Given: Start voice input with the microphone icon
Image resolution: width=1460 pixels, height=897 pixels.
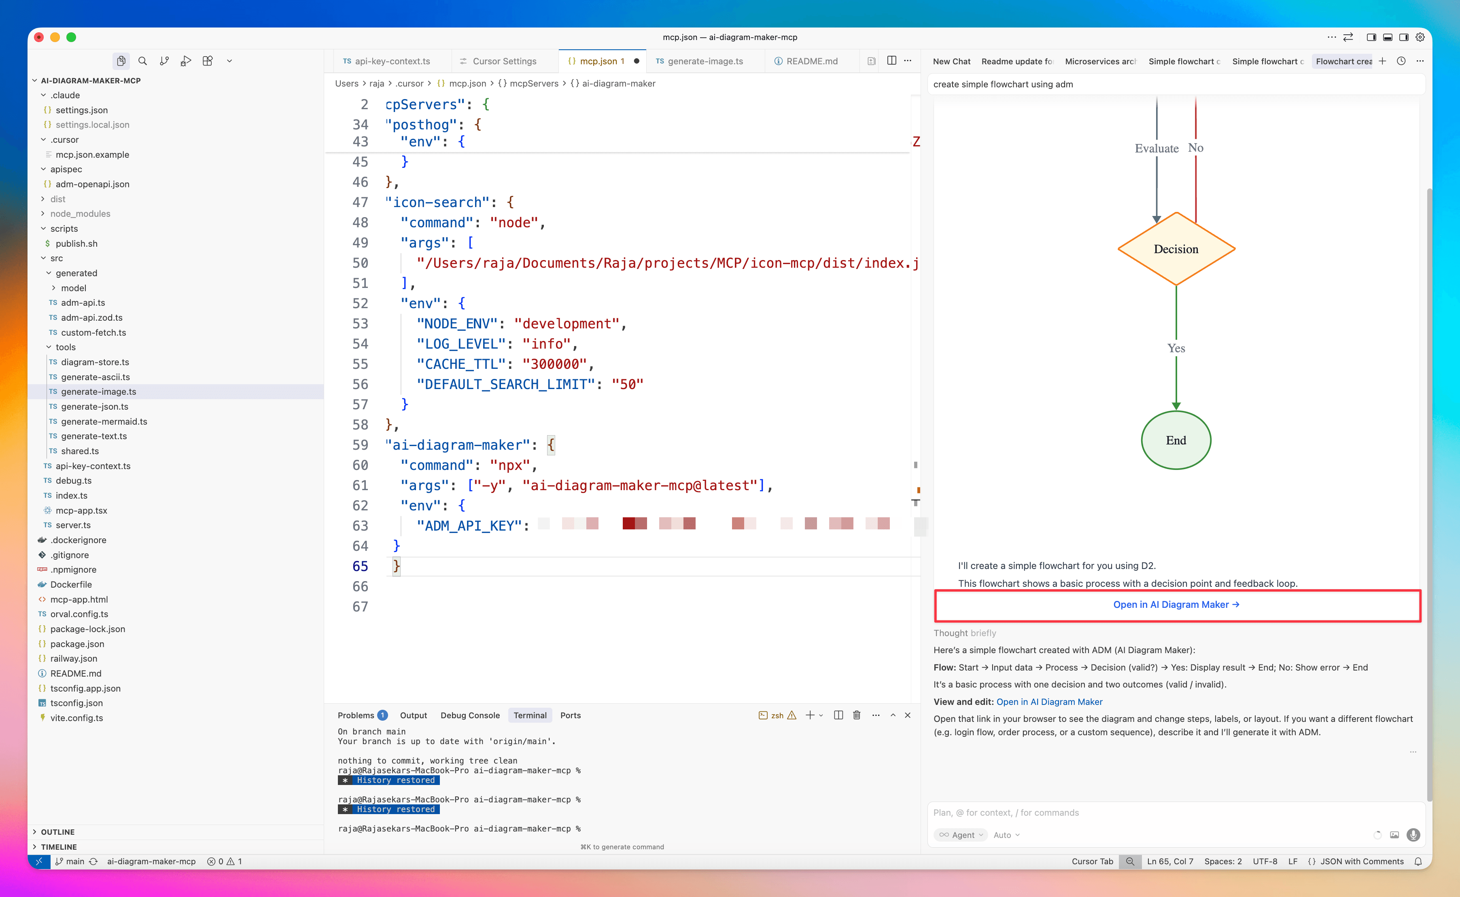Looking at the screenshot, I should tap(1413, 835).
